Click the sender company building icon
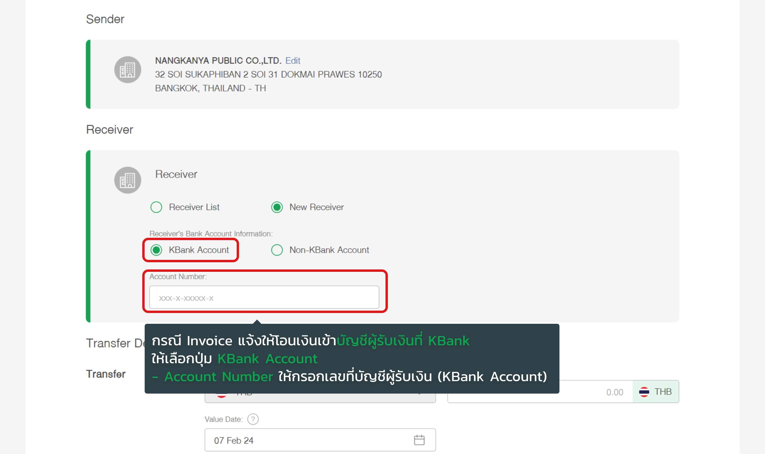 [128, 70]
